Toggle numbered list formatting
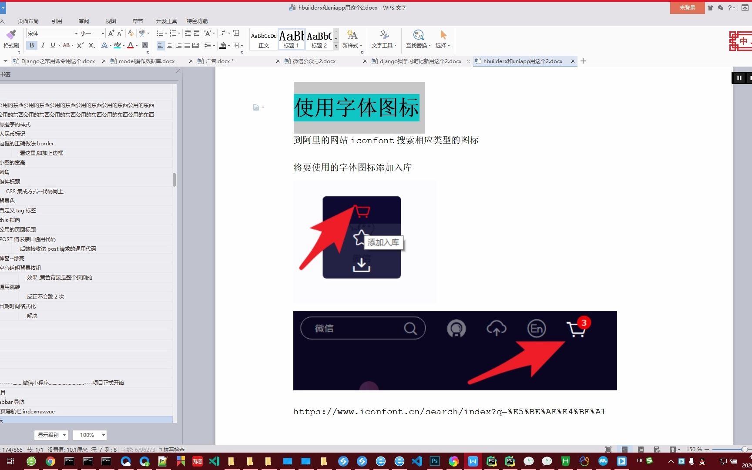Screen dimensions: 752x470 (173, 33)
